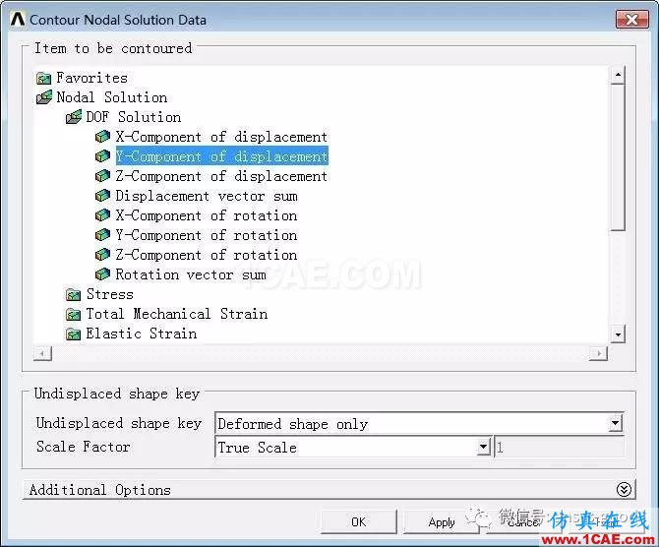
Task: Close the Contour Nodal Solution Data dialog
Action: click(x=631, y=20)
